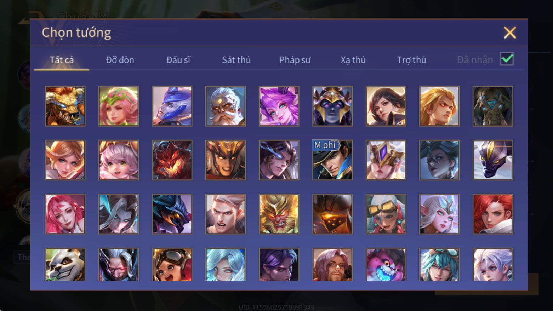Select the purple-haired girl with horns
This screenshot has width=553, height=311.
click(279, 106)
